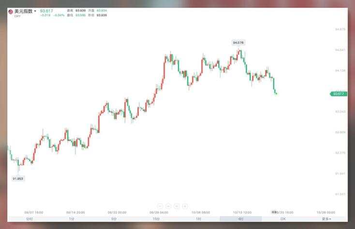Click the 最高 value 93.936
The image size is (355, 229).
(x=81, y=11)
